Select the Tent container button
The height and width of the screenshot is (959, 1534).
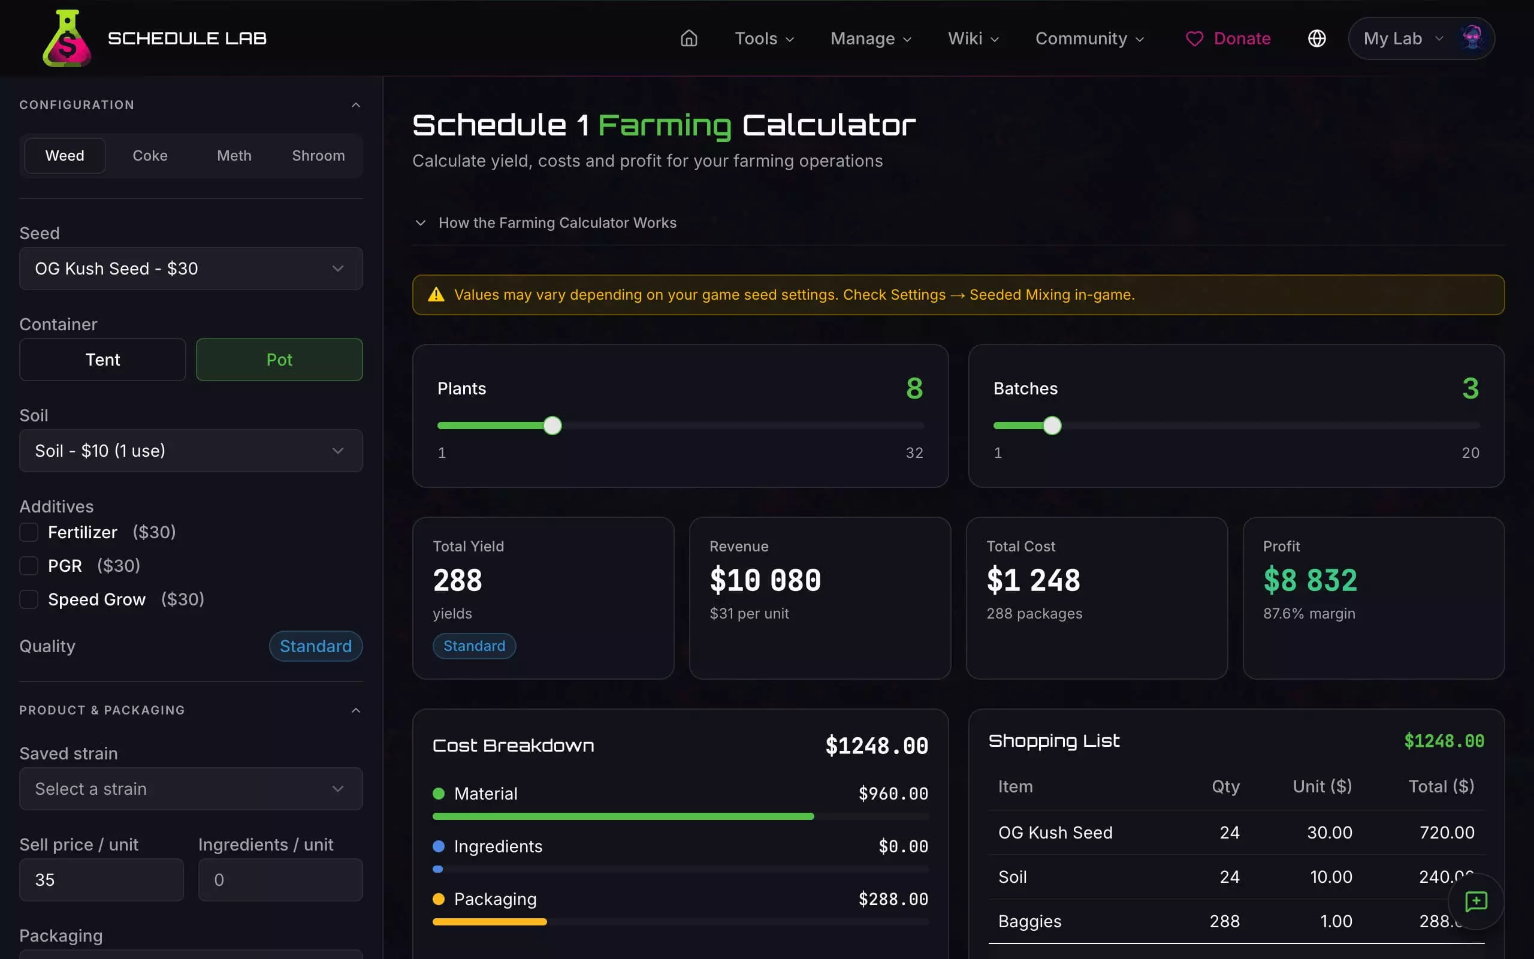102,360
